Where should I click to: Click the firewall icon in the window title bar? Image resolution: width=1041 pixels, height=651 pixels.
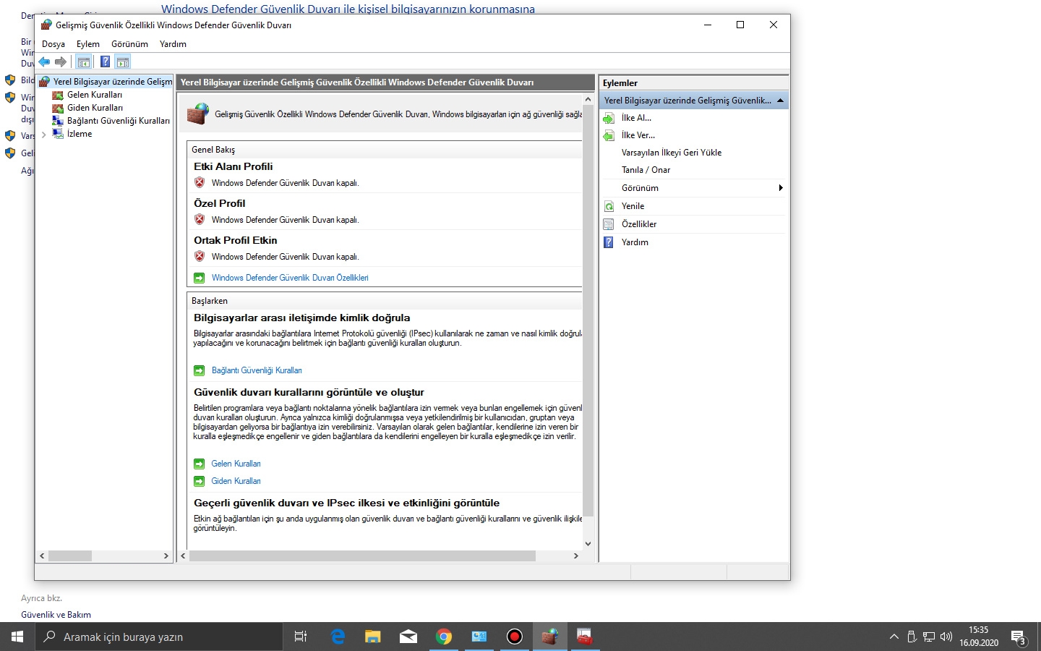click(x=46, y=25)
